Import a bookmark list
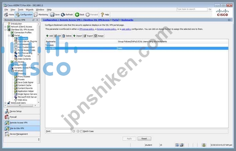Image resolution: width=236 pixels, height=151 pixels. [78, 36]
